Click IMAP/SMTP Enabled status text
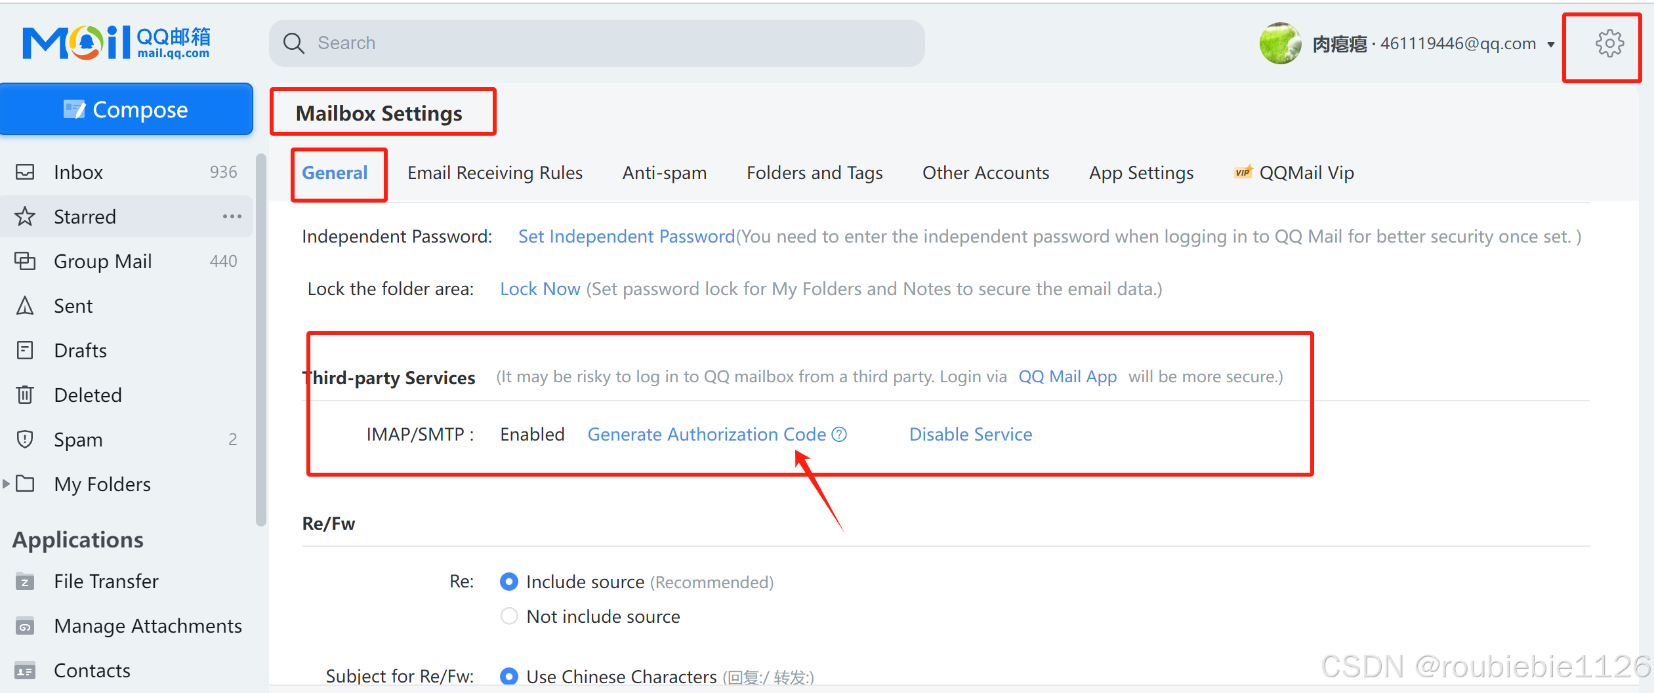The image size is (1654, 693). pyautogui.click(x=532, y=434)
